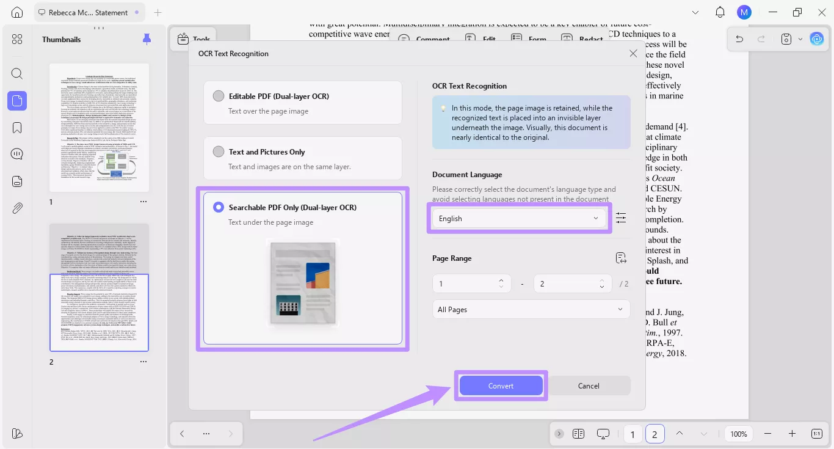Click the Convert button

point(501,385)
